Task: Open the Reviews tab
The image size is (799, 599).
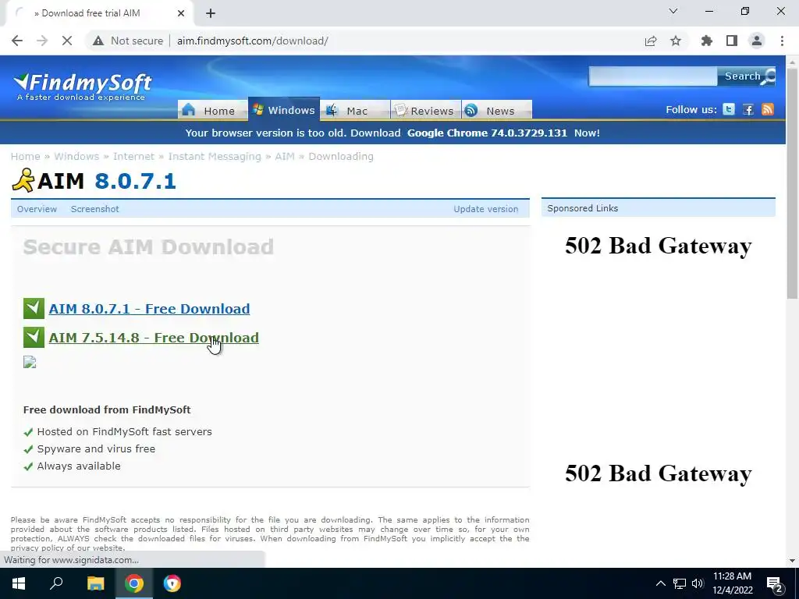Action: click(425, 111)
